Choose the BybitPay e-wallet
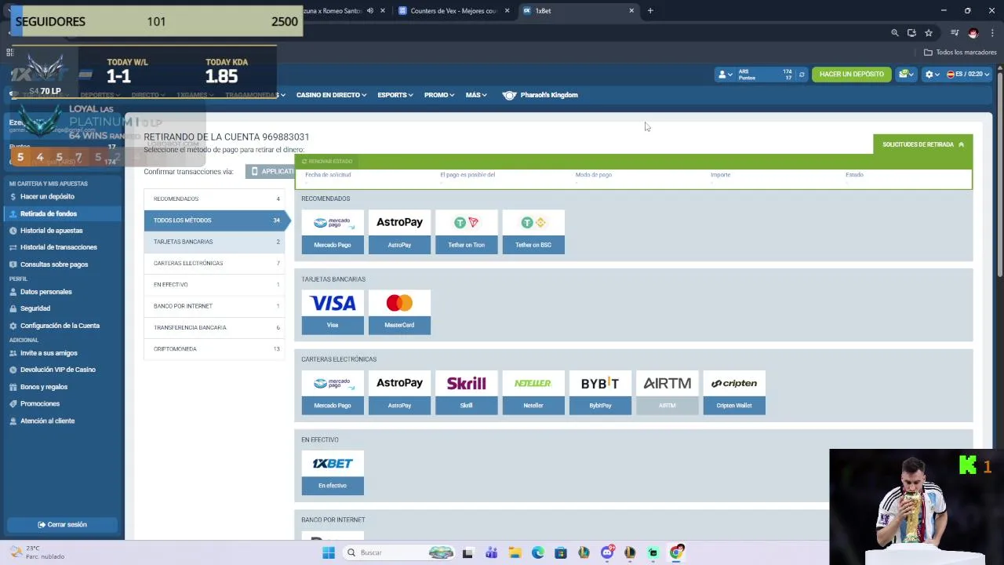Image resolution: width=1004 pixels, height=565 pixels. [600, 392]
